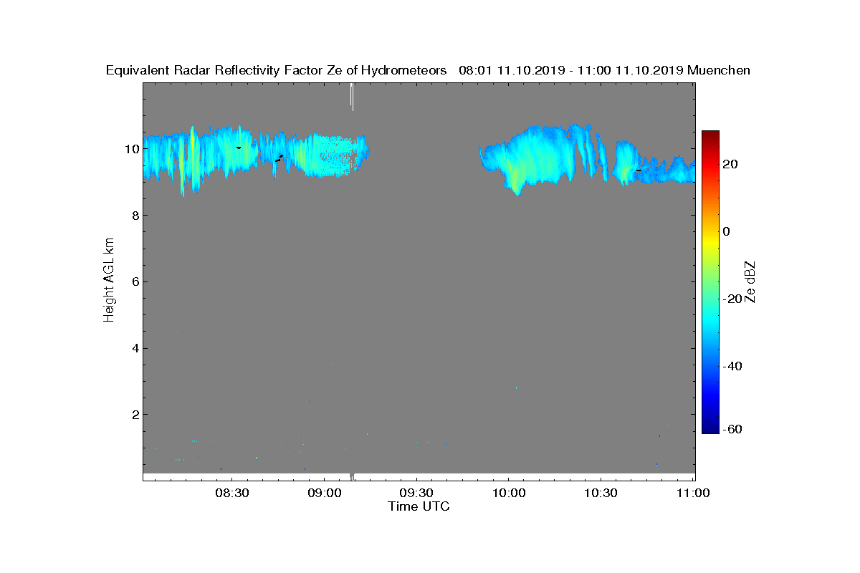Click the 'Time UTC' axis label
The height and width of the screenshot is (573, 860).
pyautogui.click(x=419, y=506)
